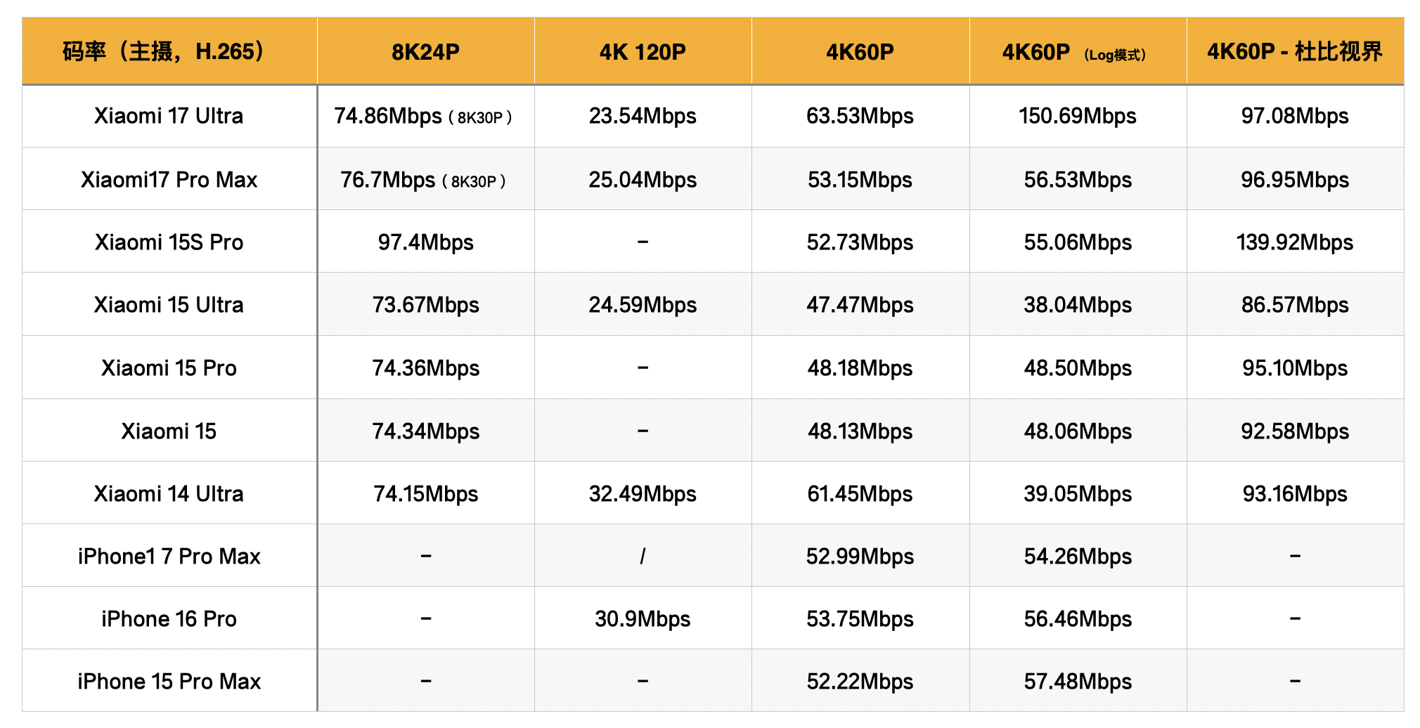Select the 30.9Mbps cell
1420x728 pixels.
pyautogui.click(x=643, y=618)
